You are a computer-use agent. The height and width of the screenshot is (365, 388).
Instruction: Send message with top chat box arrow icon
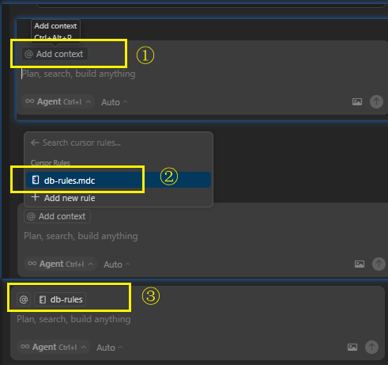(376, 101)
